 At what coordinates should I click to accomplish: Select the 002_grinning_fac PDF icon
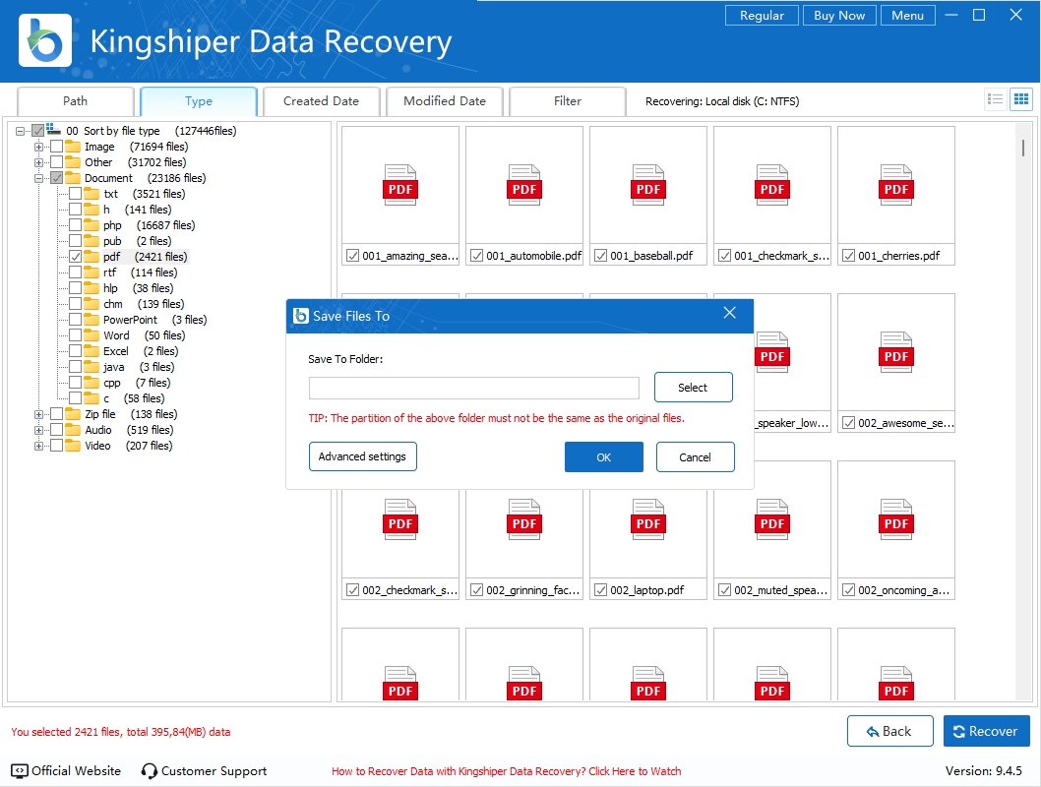click(524, 519)
